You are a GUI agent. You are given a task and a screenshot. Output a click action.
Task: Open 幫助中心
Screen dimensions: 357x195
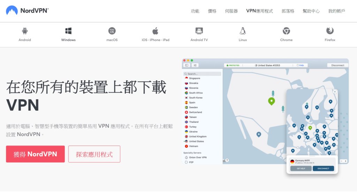click(x=311, y=11)
